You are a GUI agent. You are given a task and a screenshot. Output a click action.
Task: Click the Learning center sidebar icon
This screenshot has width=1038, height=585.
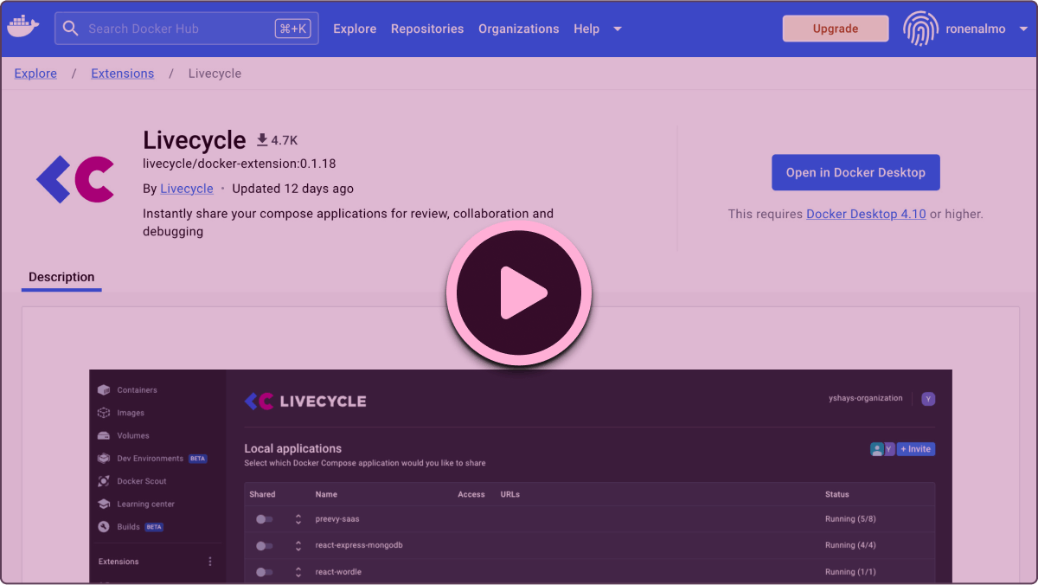pos(104,504)
